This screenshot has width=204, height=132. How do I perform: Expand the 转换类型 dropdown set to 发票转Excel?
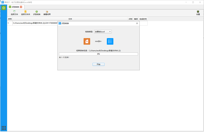(x=103, y=32)
